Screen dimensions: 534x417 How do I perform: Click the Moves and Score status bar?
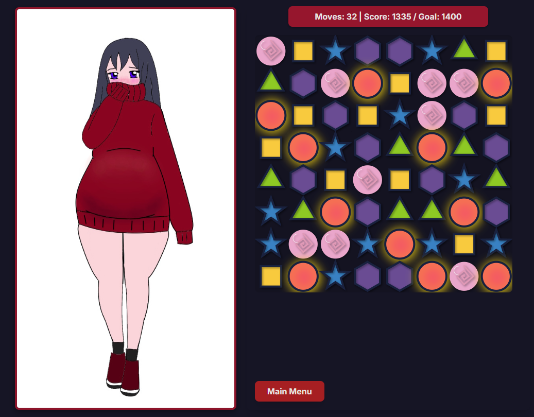(388, 16)
